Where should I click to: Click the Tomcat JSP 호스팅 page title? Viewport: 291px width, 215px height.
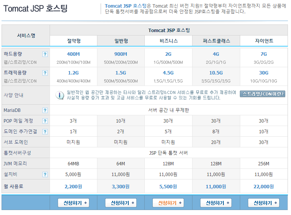point(35,8)
